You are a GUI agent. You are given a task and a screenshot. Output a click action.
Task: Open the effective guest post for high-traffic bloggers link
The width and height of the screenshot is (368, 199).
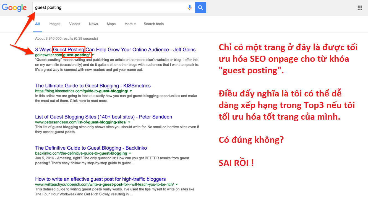tap(100, 179)
